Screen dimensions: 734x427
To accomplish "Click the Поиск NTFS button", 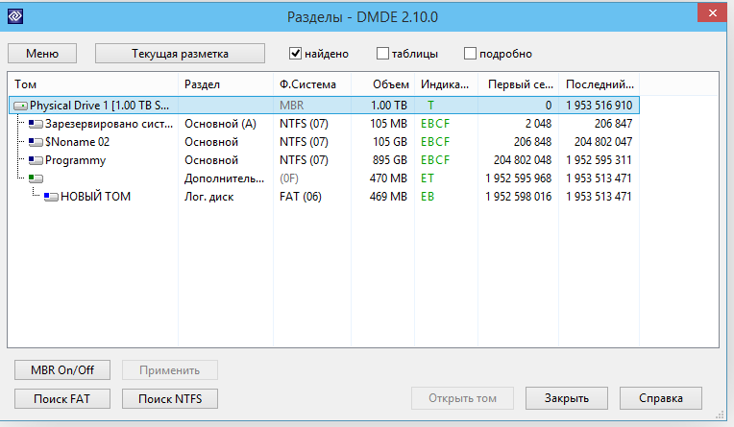I will [170, 399].
